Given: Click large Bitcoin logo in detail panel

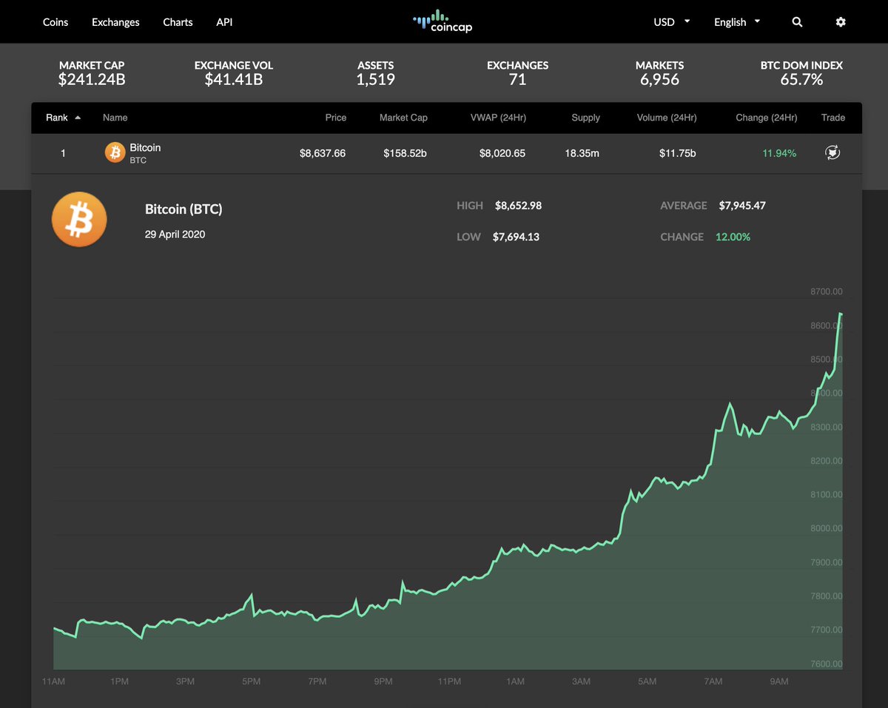Looking at the screenshot, I should tap(79, 220).
